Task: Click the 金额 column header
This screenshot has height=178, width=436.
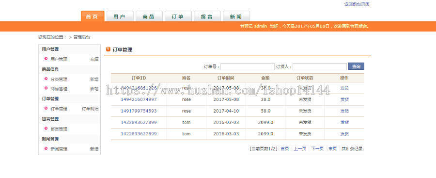Action: point(265,78)
